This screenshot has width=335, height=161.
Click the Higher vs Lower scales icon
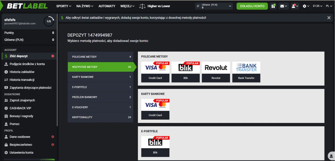[x=142, y=6]
